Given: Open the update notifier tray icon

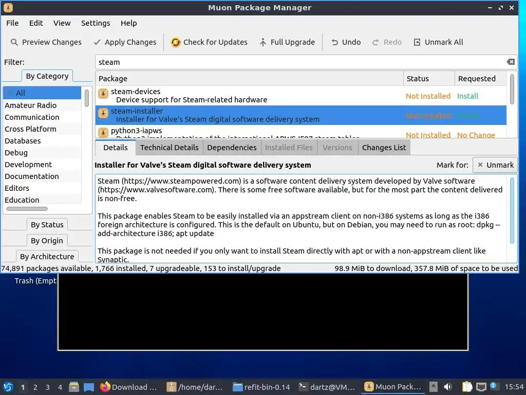Looking at the screenshot, I should pos(493,386).
